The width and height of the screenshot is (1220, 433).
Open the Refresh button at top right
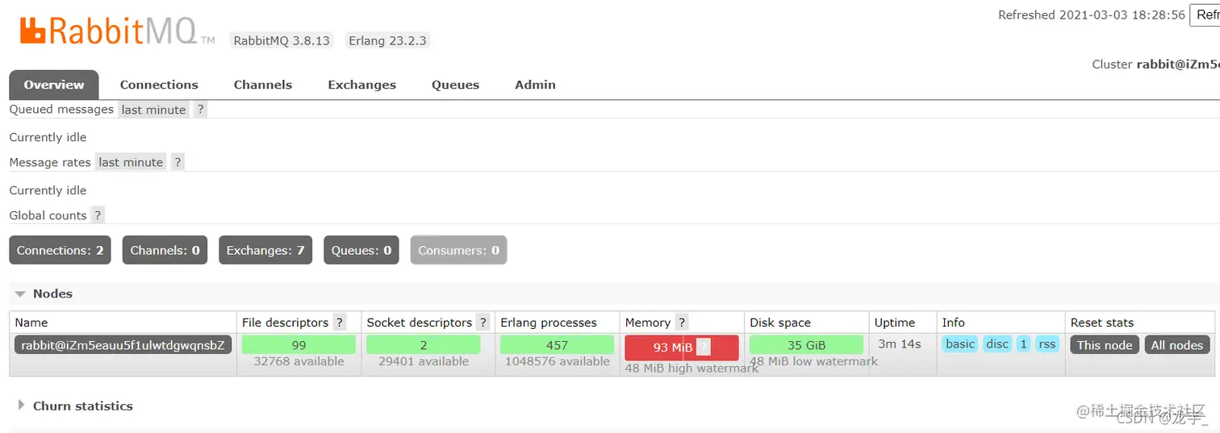1205,15
